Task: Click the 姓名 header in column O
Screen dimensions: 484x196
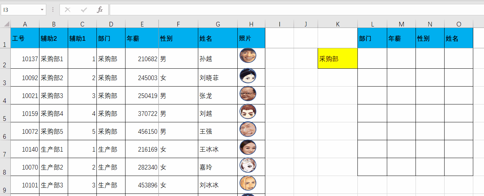Action: click(x=459, y=38)
